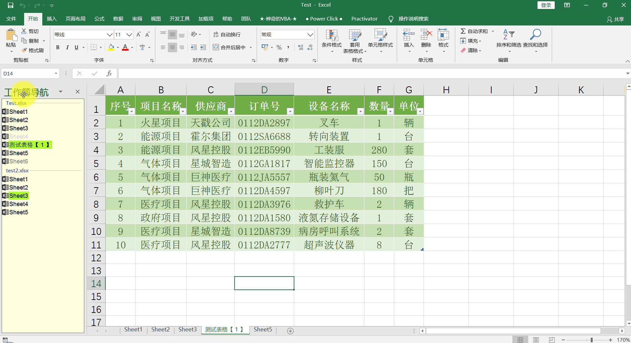631x343 pixels.
Task: Select Sheet5 under Test.xlsx in navigation
Action: (19, 153)
